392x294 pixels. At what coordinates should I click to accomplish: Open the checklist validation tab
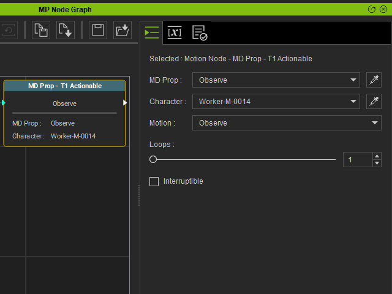click(x=200, y=32)
